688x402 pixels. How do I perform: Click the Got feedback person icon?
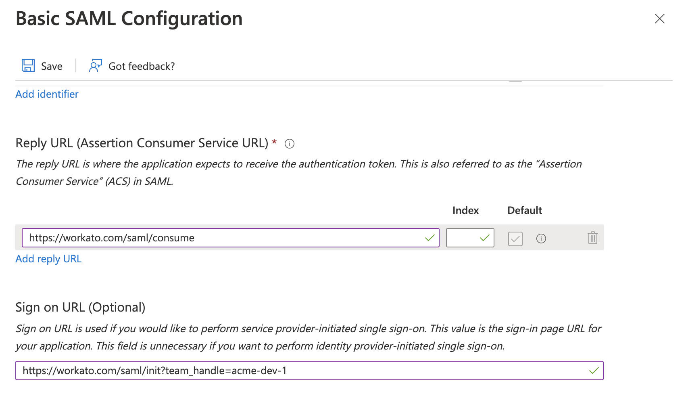(95, 65)
